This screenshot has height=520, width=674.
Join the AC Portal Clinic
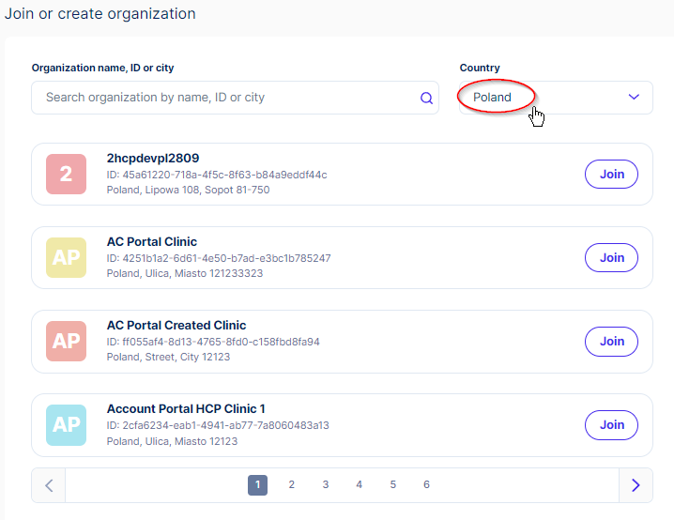(611, 257)
